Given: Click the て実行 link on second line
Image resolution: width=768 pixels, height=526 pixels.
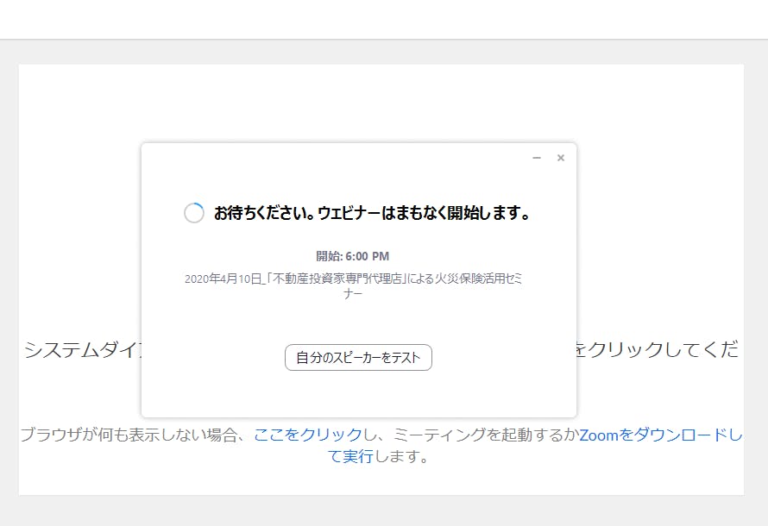Looking at the screenshot, I should 350,457.
